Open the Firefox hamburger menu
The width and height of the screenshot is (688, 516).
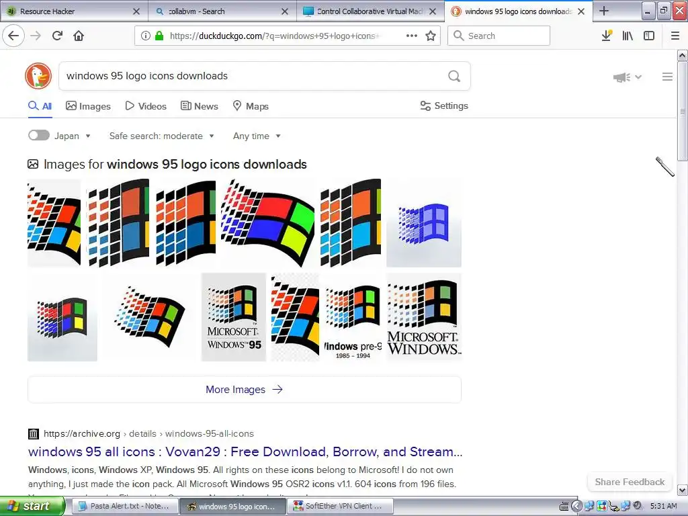pos(675,36)
